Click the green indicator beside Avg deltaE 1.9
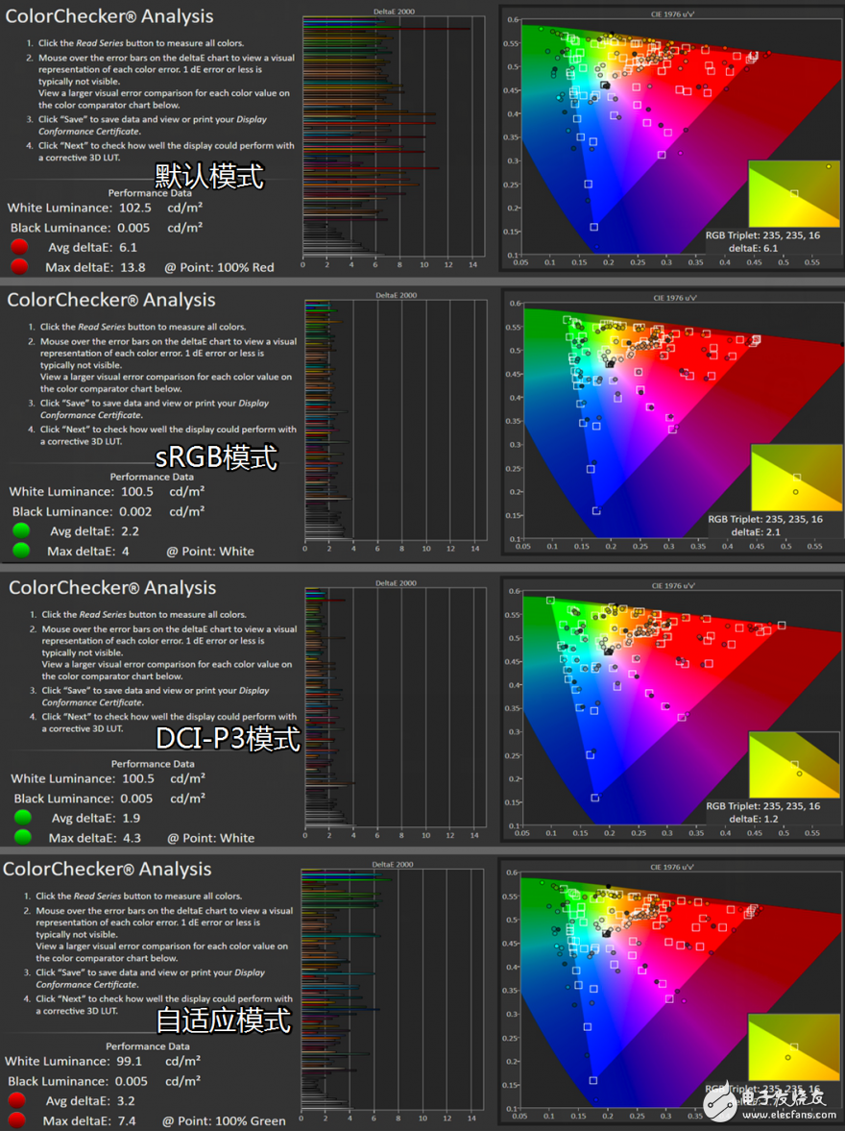 click(x=22, y=817)
